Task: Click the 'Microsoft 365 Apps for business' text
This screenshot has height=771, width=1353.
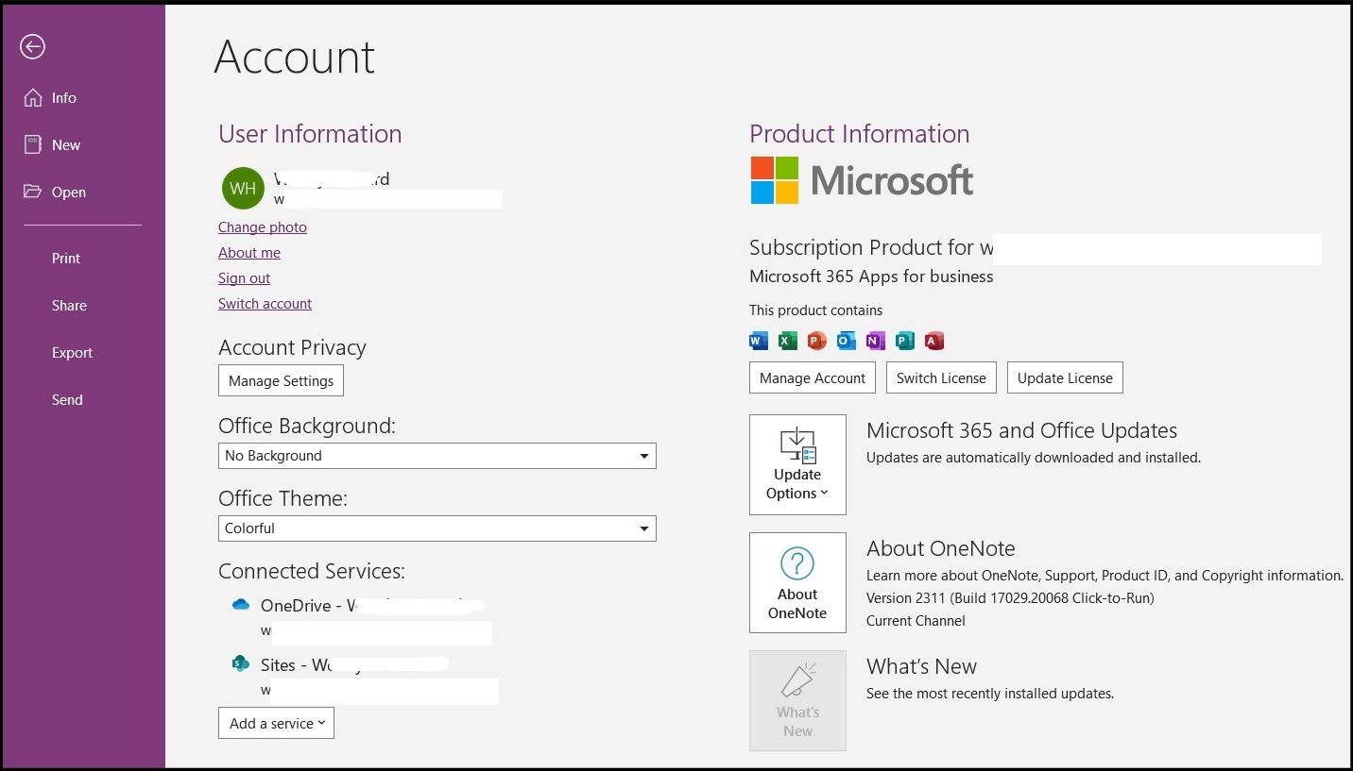Action: point(871,277)
